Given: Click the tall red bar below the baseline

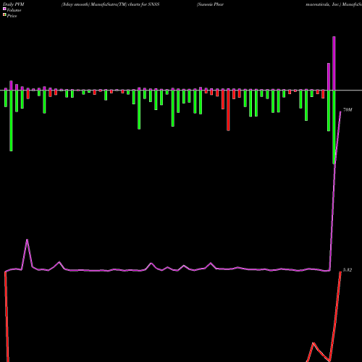Looking at the screenshot, I should [x=228, y=111].
